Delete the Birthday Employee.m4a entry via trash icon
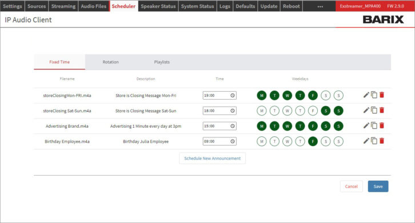The image size is (415, 223). point(382,141)
